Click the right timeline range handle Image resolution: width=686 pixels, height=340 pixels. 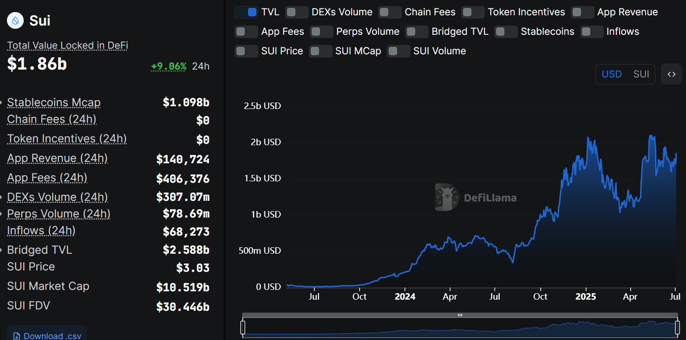pyautogui.click(x=677, y=327)
